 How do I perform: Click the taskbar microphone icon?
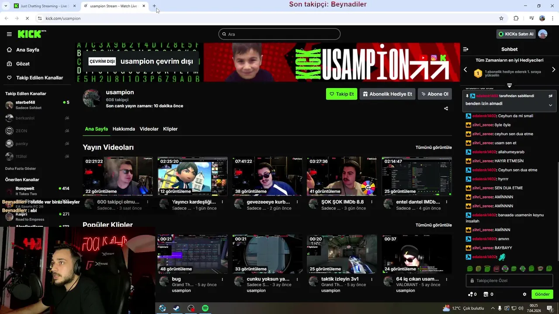coord(500,308)
